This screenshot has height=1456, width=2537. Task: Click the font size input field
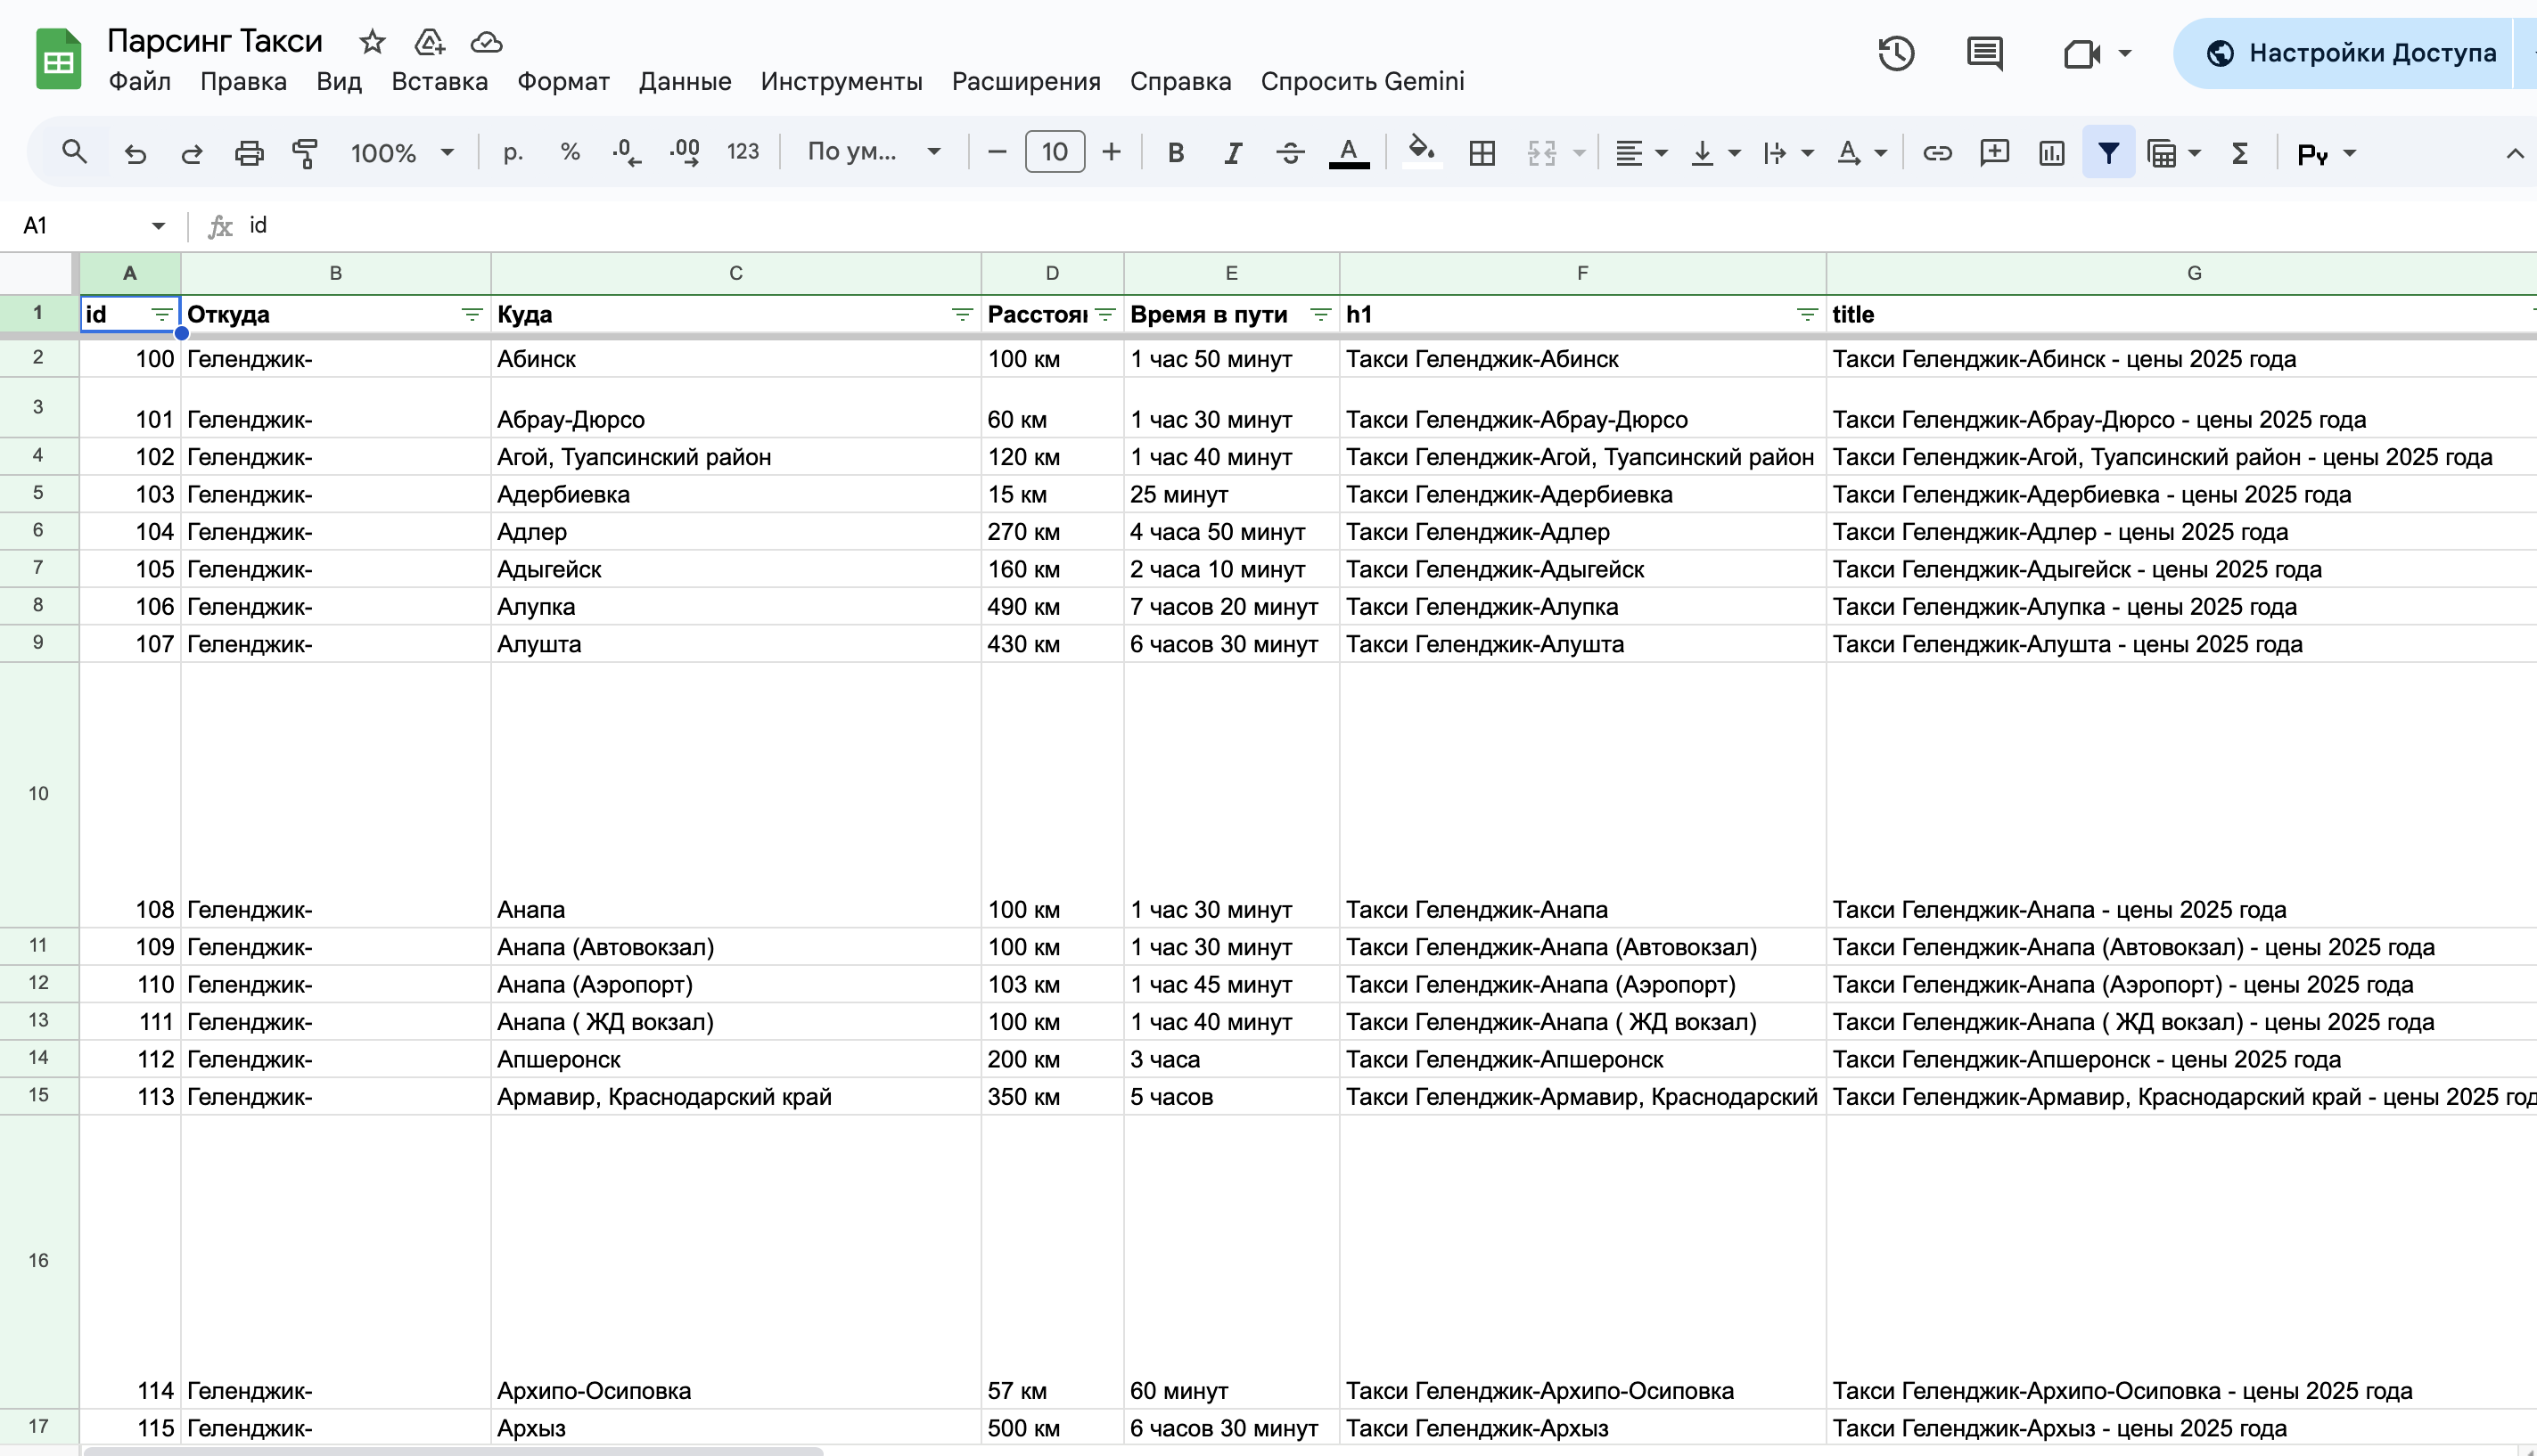pos(1055,152)
